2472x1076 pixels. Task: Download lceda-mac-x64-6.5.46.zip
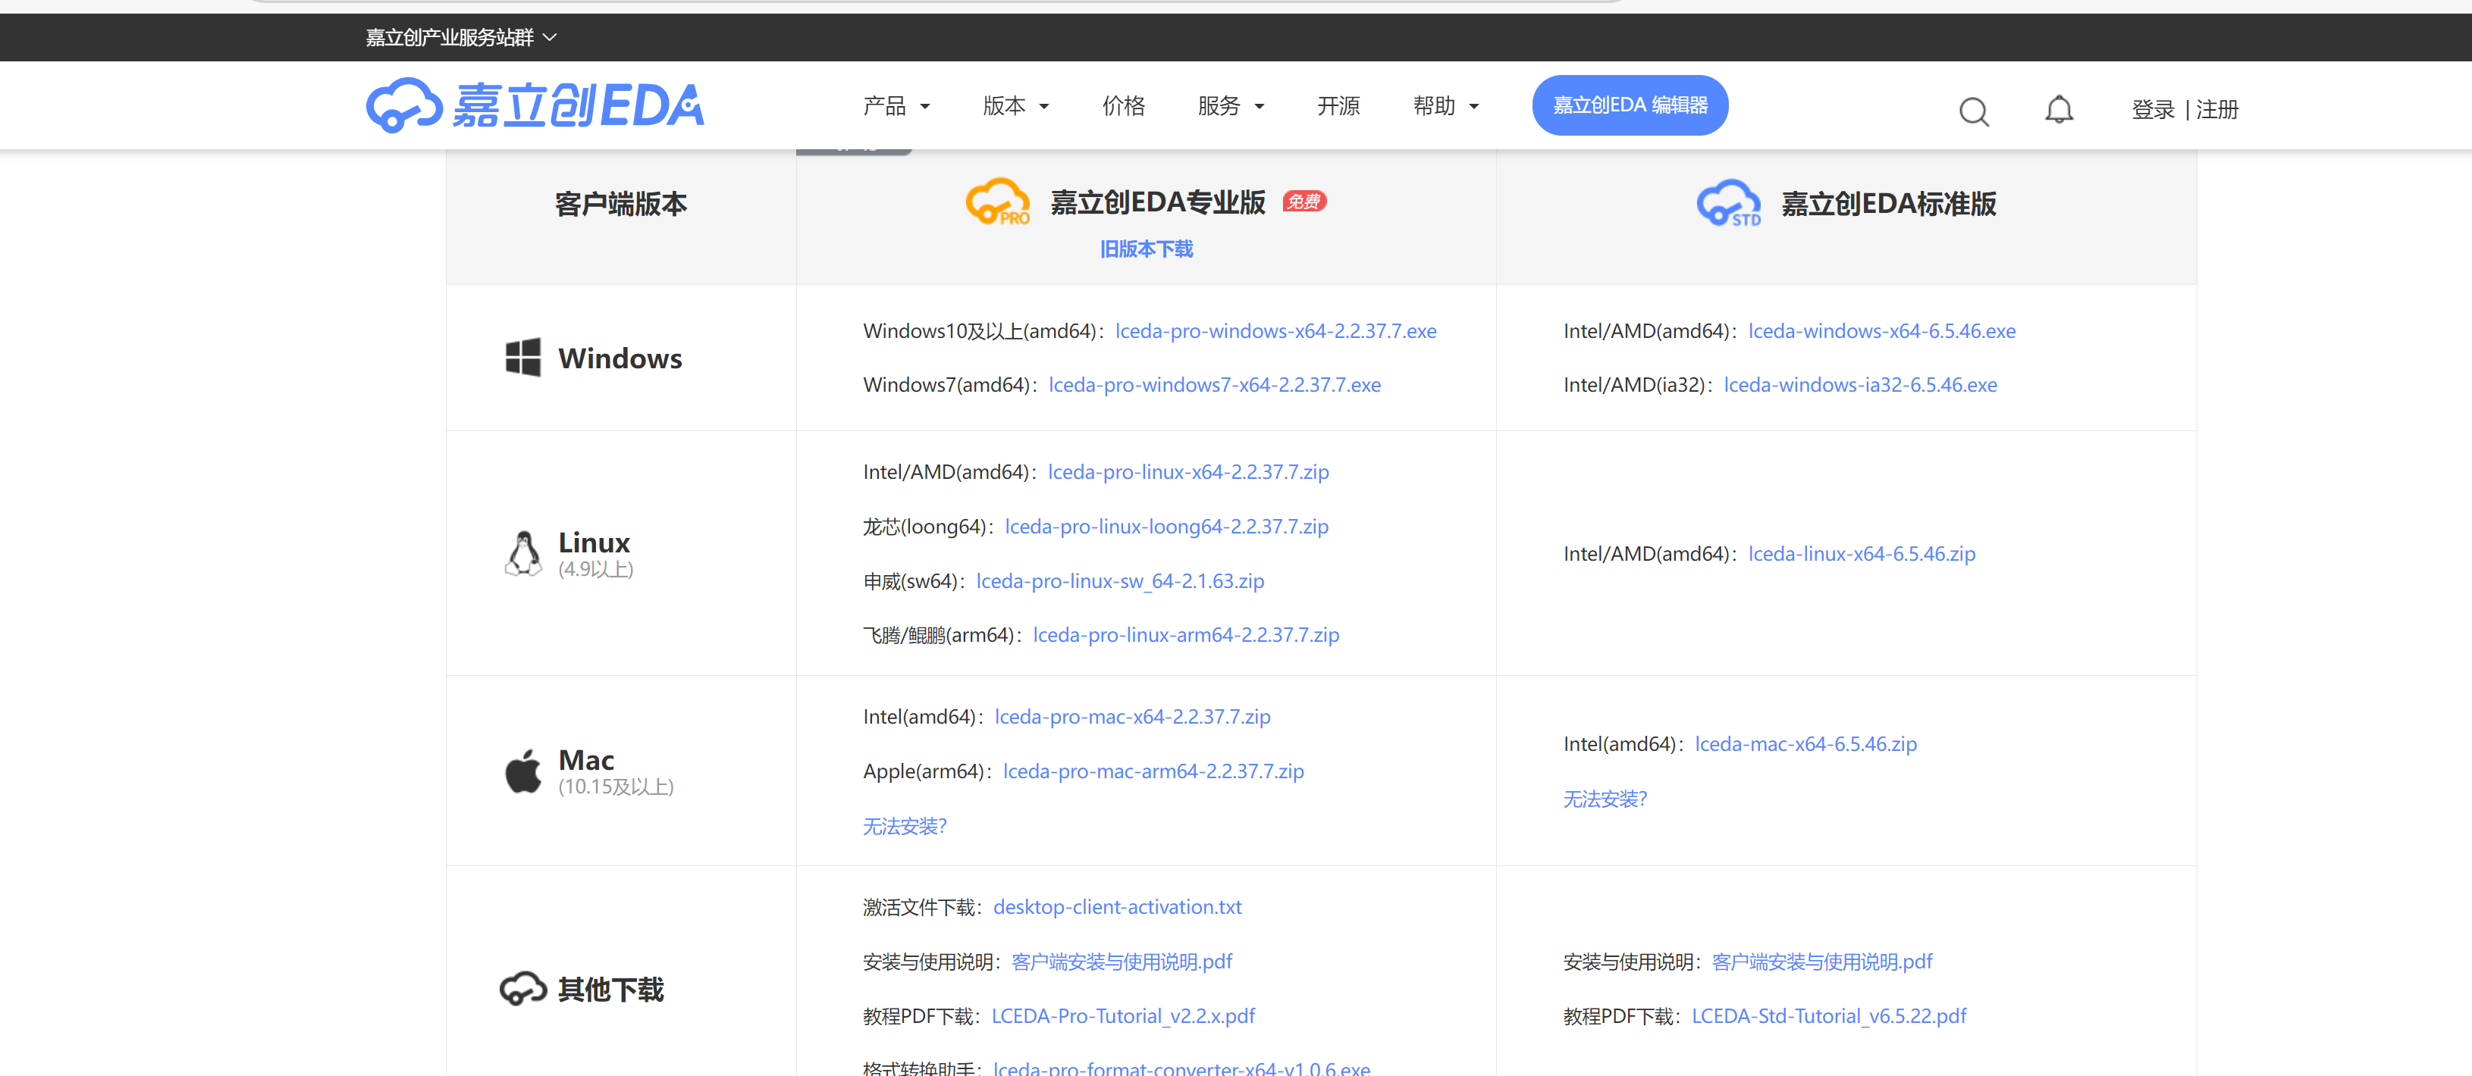tap(1805, 744)
